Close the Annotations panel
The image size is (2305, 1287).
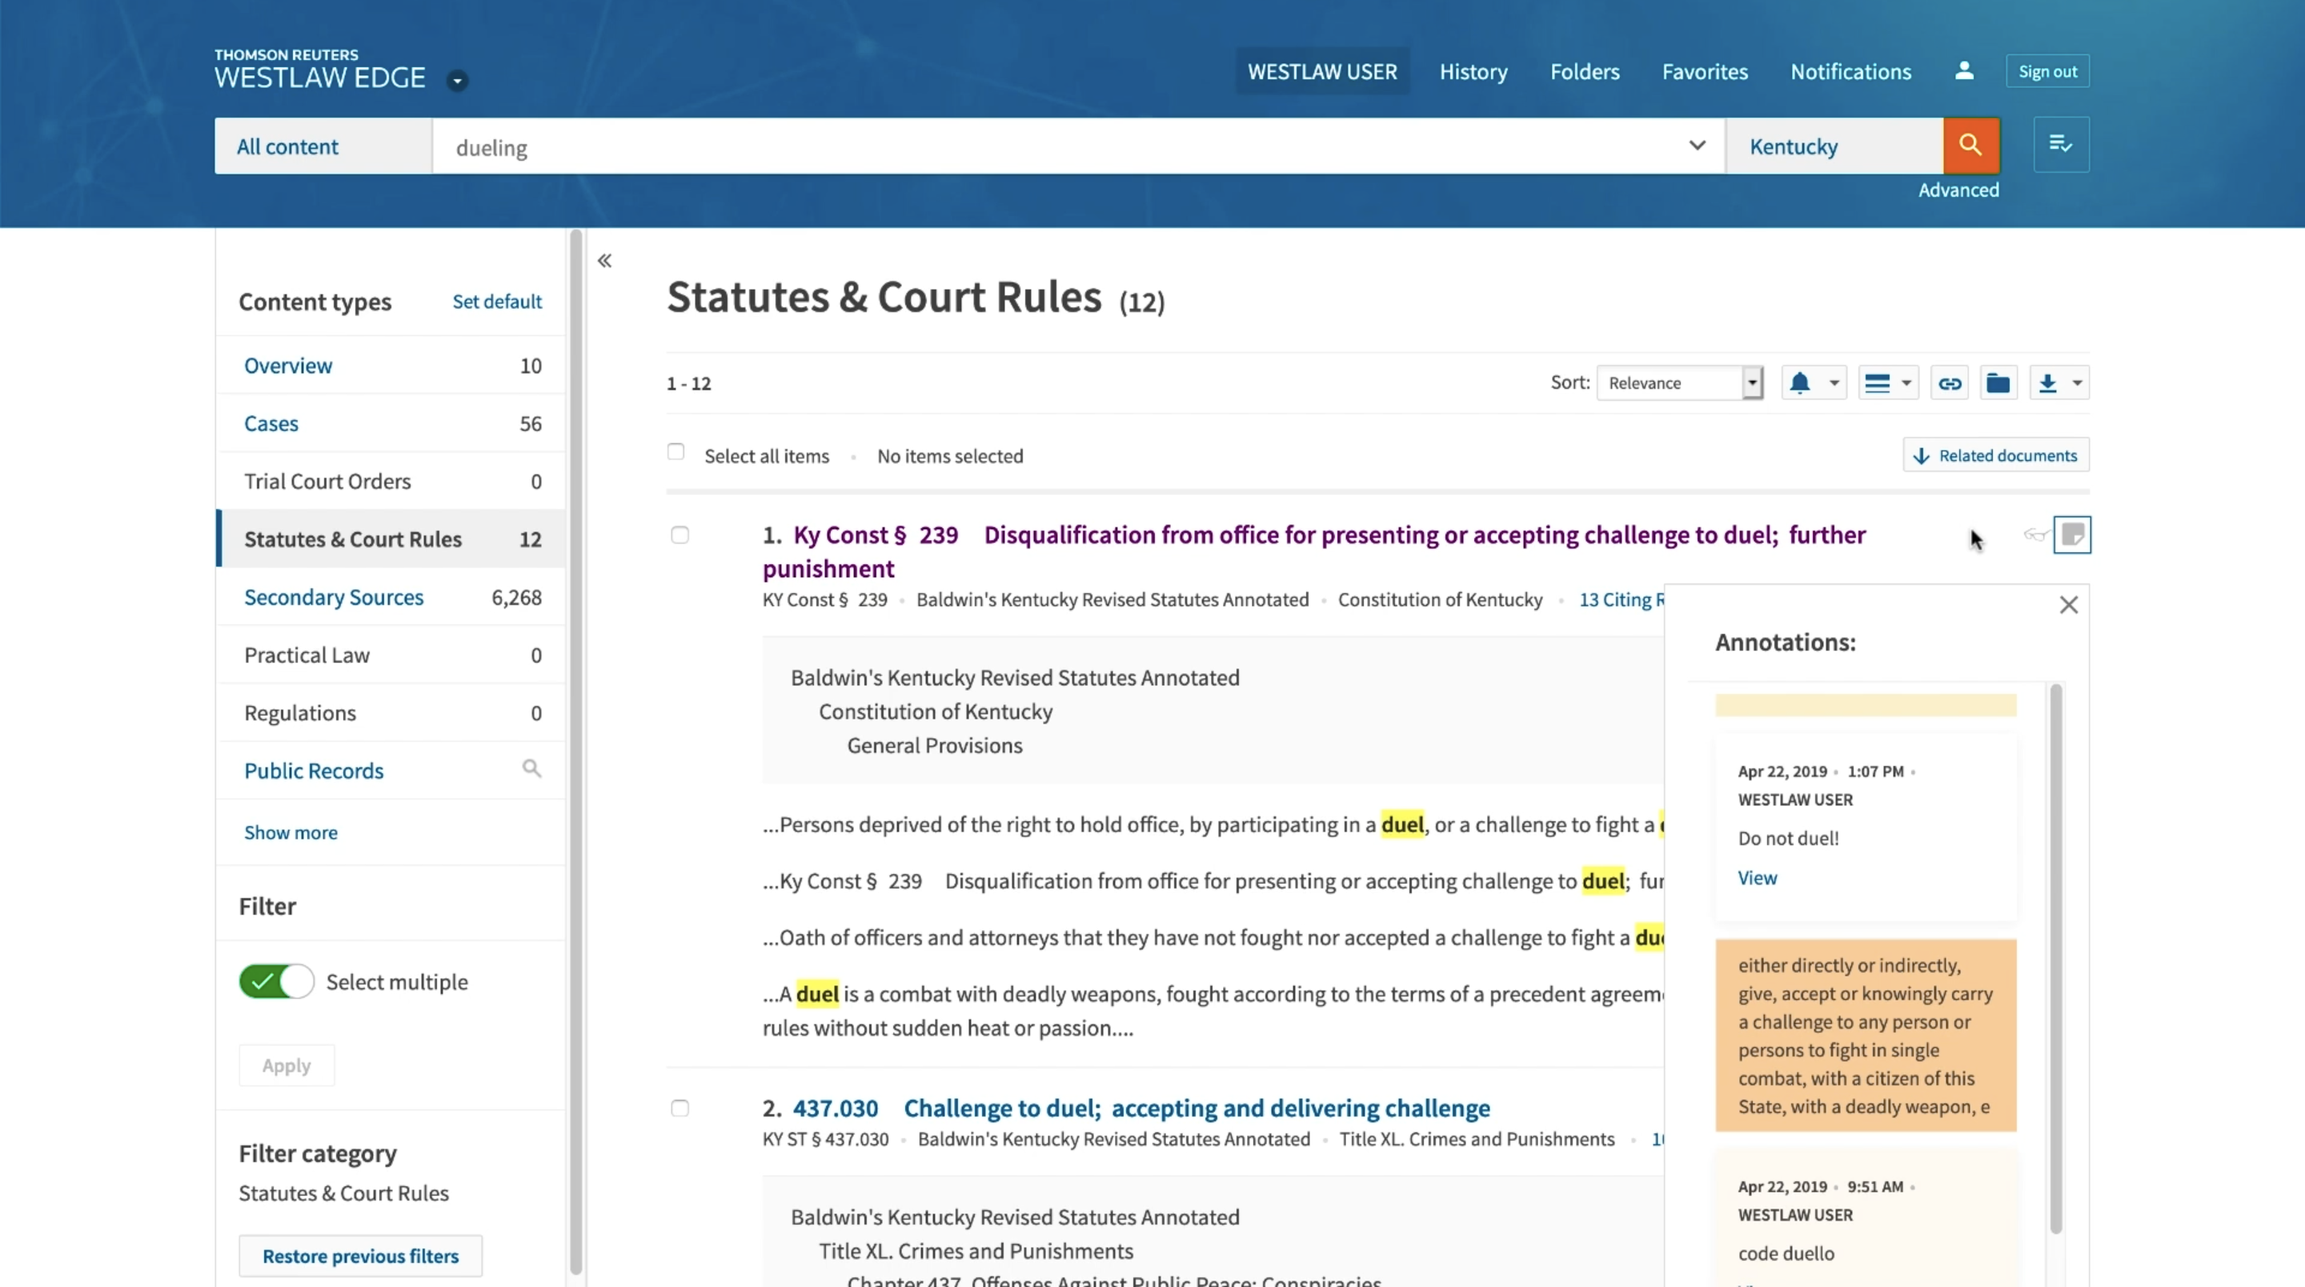click(2068, 605)
